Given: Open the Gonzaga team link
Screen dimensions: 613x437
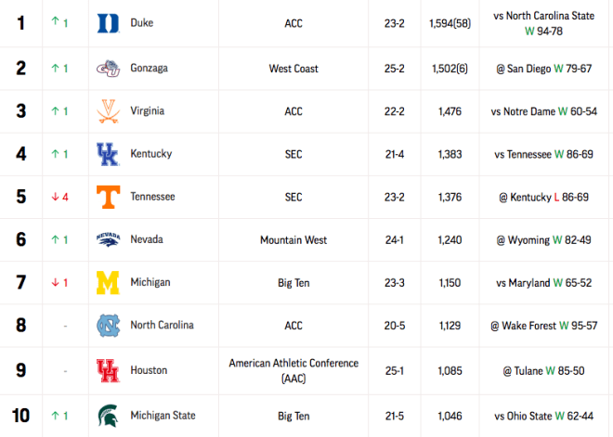Looking at the screenshot, I should pos(149,68).
